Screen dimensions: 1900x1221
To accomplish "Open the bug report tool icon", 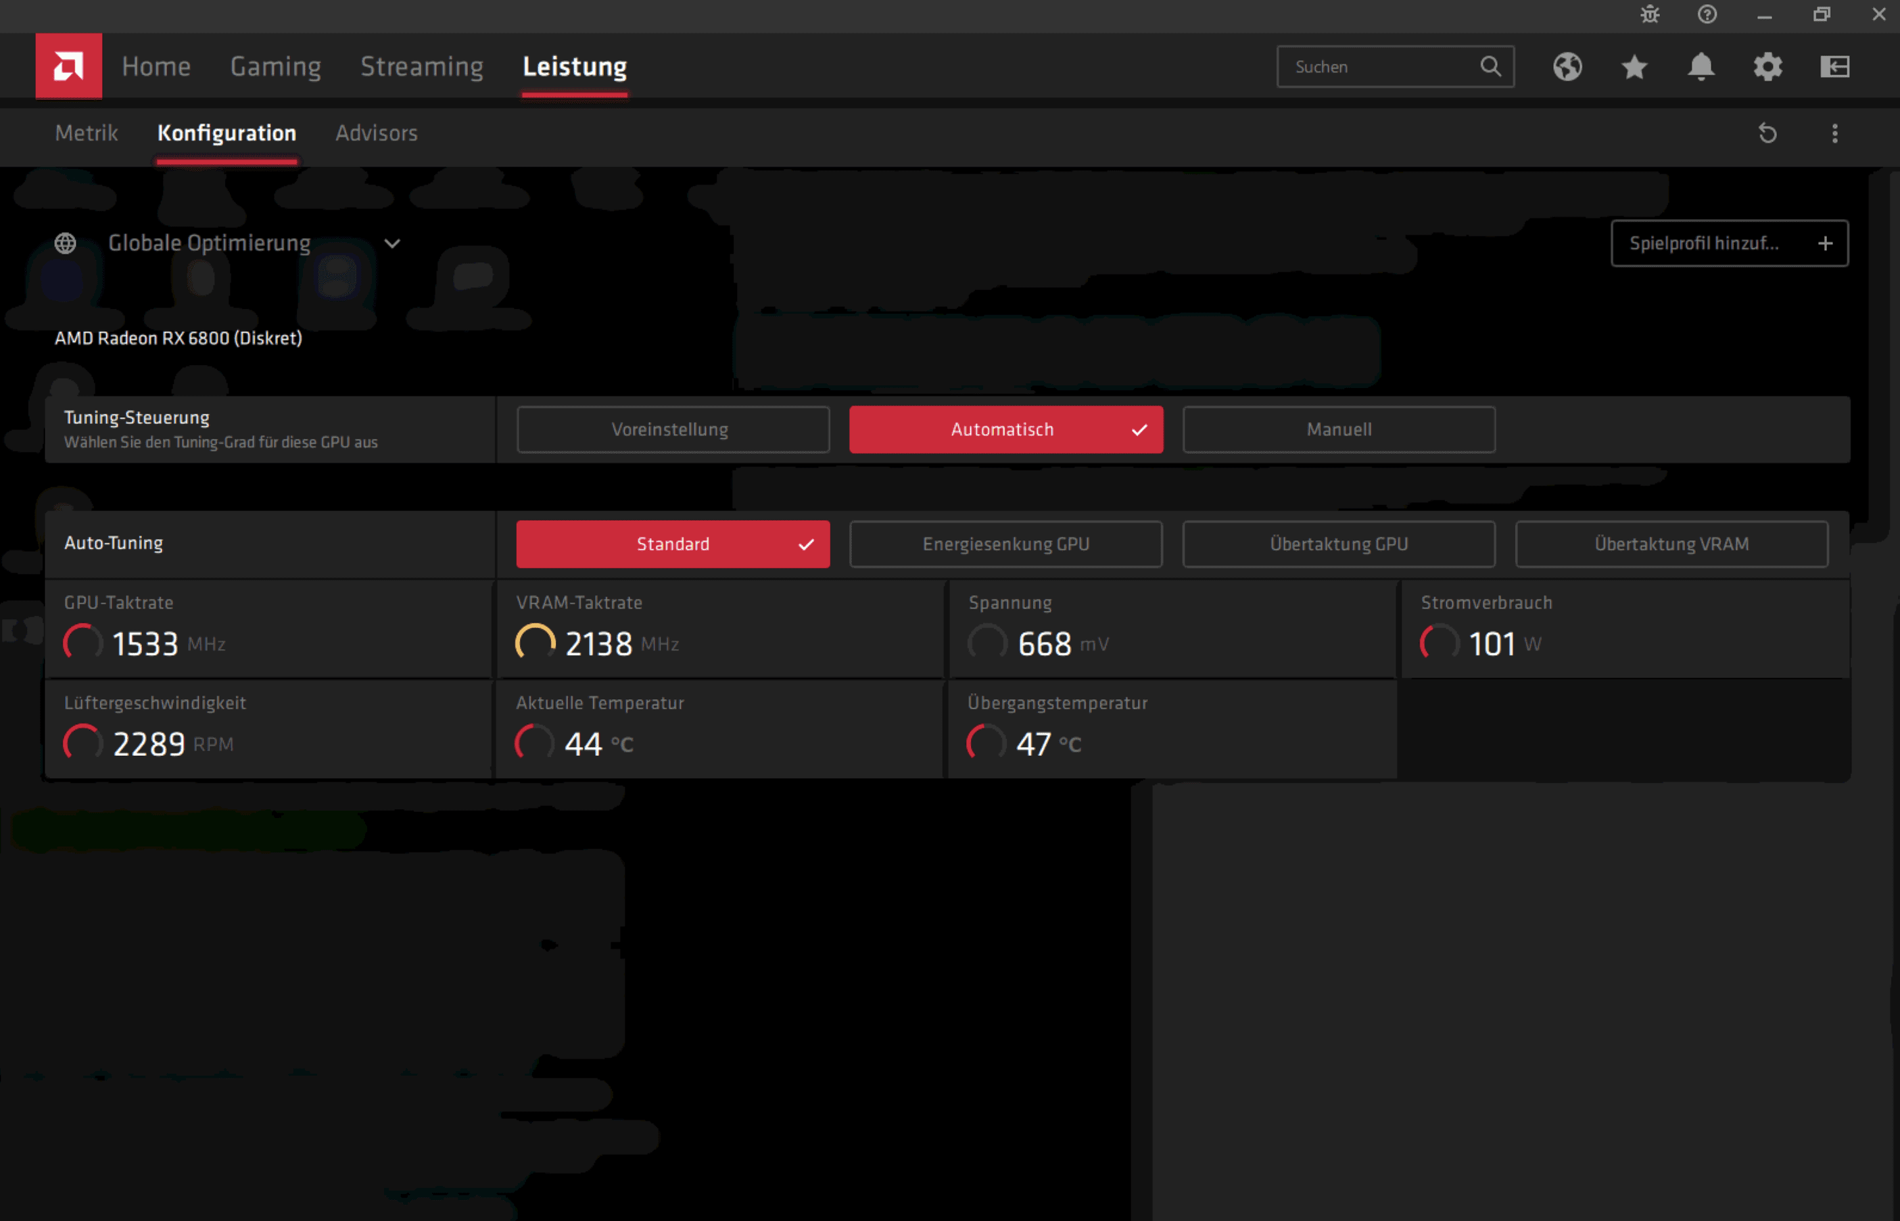I will [x=1649, y=14].
